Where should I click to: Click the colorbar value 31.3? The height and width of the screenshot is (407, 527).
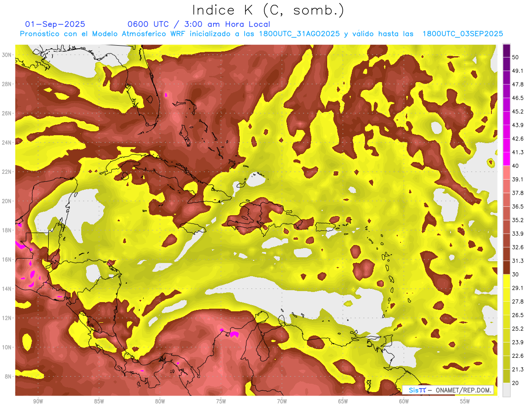517,261
